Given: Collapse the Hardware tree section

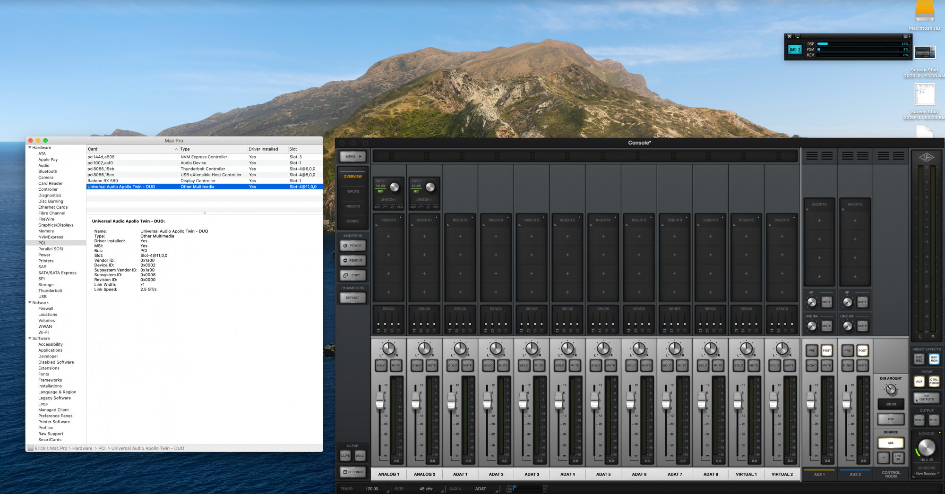Looking at the screenshot, I should coord(30,147).
